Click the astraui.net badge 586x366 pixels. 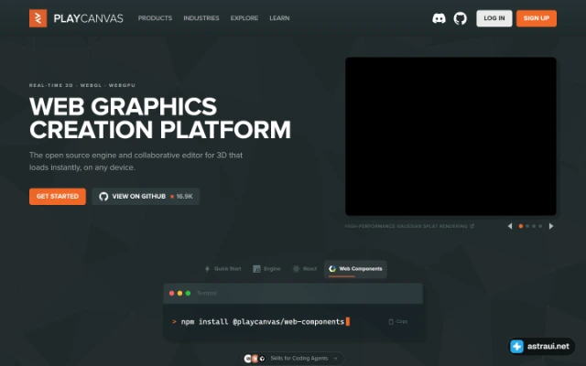tap(541, 346)
